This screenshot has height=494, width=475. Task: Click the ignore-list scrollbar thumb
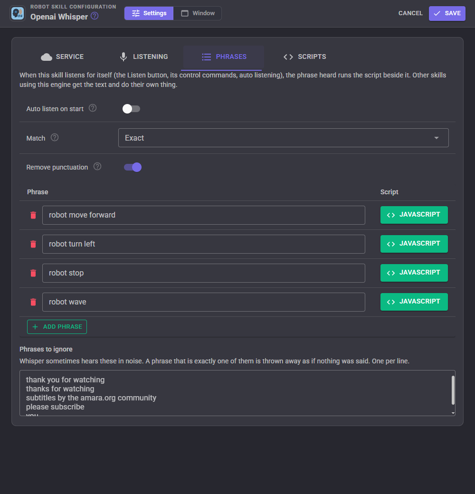point(453,390)
